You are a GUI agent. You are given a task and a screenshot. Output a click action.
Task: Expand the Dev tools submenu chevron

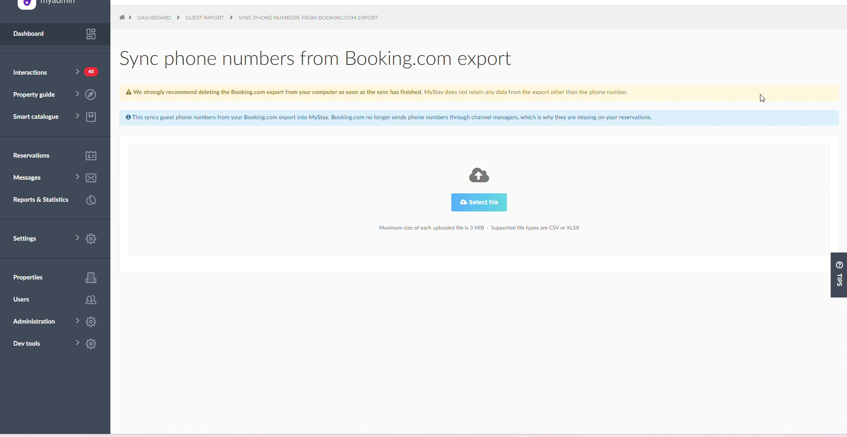click(77, 343)
